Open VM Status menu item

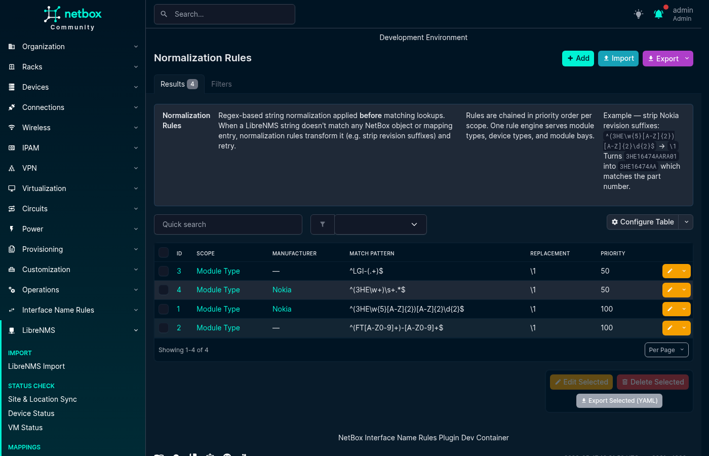click(x=25, y=428)
